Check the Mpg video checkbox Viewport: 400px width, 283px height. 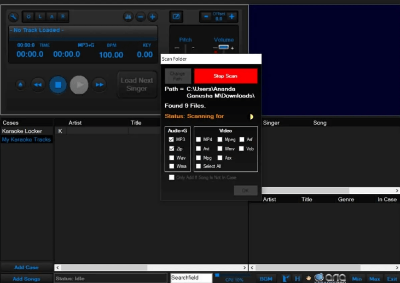coord(198,158)
